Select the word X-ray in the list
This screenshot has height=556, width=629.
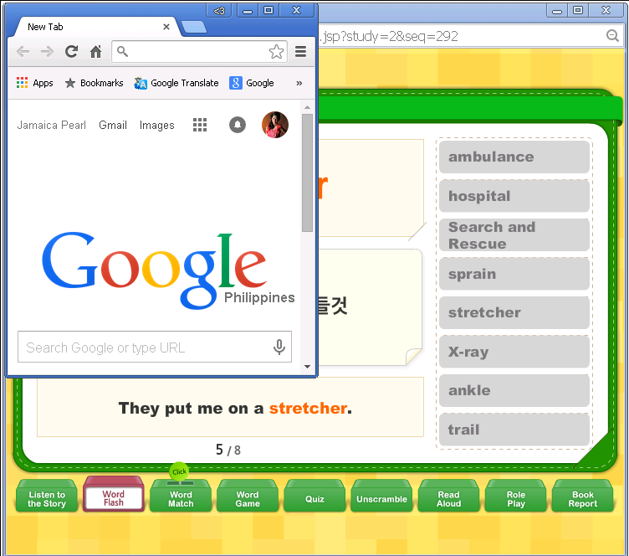point(514,352)
